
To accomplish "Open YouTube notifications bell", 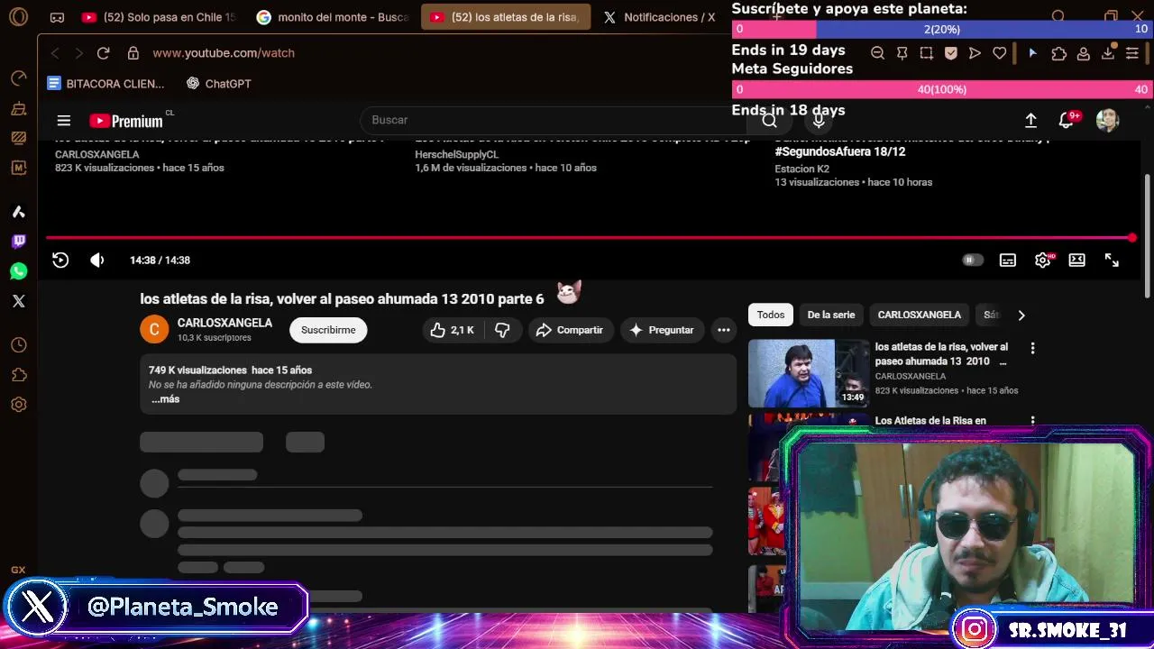I will tap(1067, 120).
